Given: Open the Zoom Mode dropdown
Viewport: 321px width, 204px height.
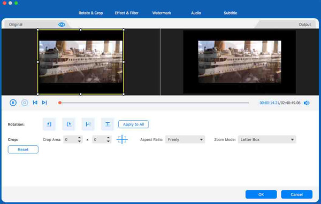Looking at the screenshot, I should pos(267,139).
